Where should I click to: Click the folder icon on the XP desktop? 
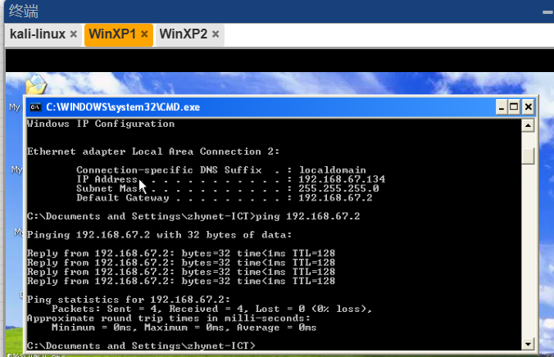(x=36, y=85)
